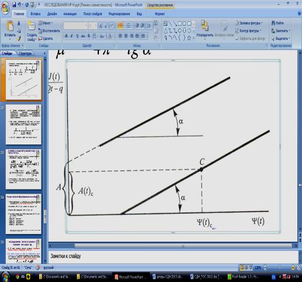Screen dimensions: 302x282
Task: Switch to the Структура outline pane tab
Action: (25, 53)
